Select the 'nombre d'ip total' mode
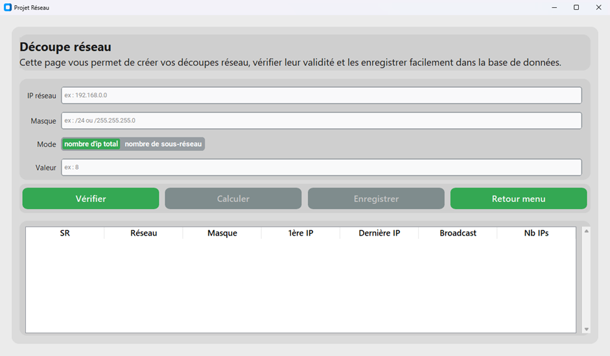The width and height of the screenshot is (610, 356). [91, 144]
